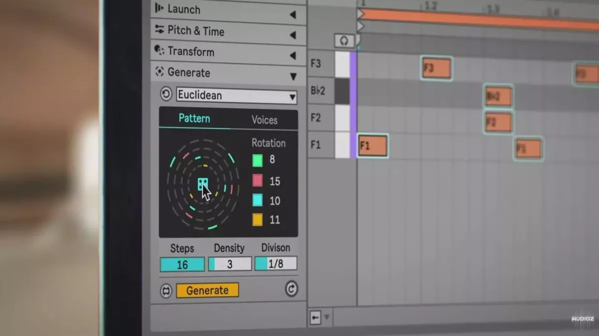Switch to the Voices tab
The height and width of the screenshot is (336, 599).
pos(265,120)
